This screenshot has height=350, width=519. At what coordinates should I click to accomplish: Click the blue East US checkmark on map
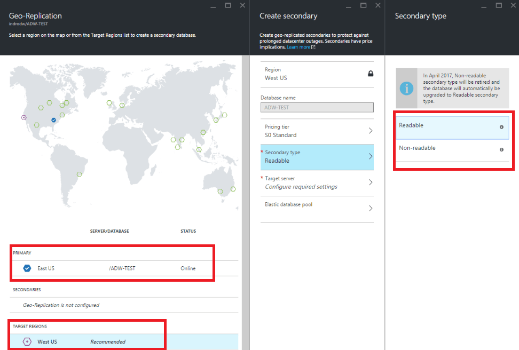click(x=53, y=120)
